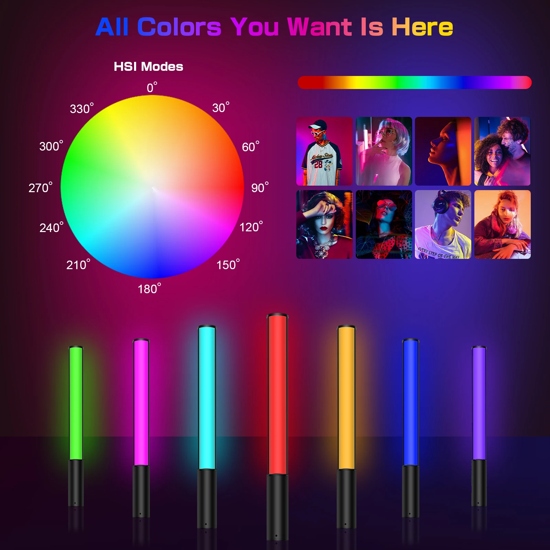Screen dimensions: 550x550
Task: Open the smiling couple photo
Action: tap(503, 151)
